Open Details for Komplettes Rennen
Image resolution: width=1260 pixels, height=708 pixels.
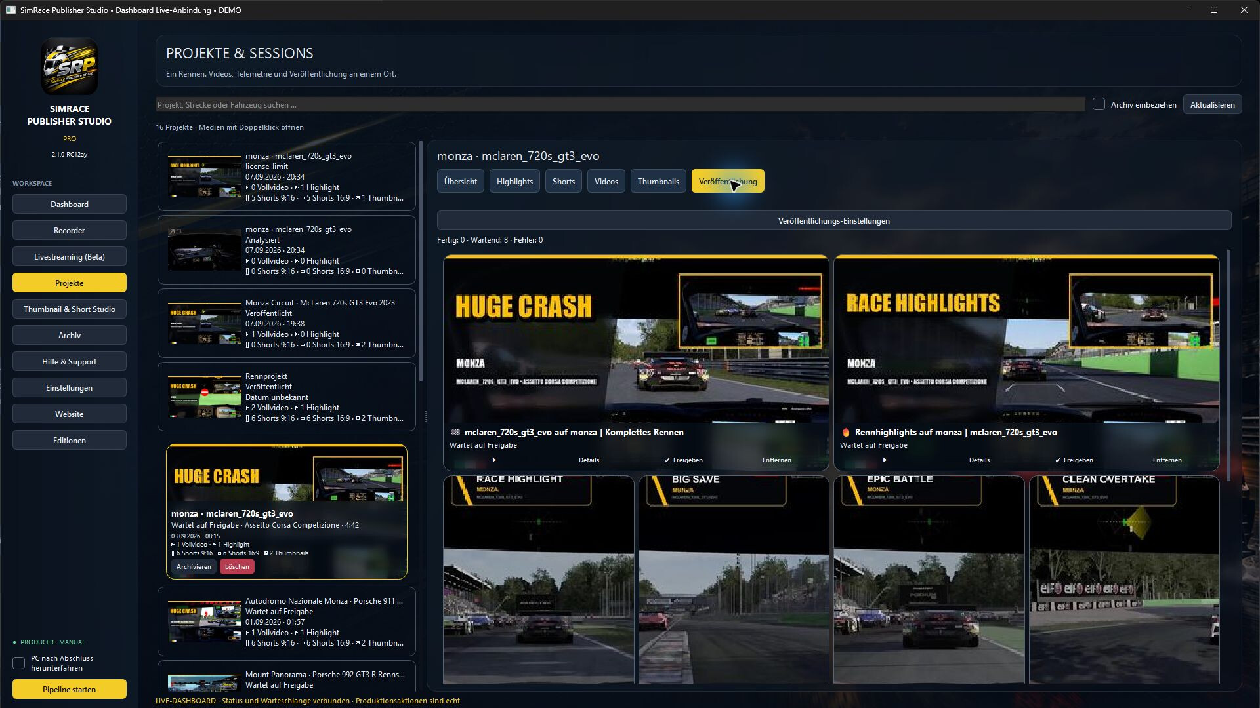[x=589, y=460]
